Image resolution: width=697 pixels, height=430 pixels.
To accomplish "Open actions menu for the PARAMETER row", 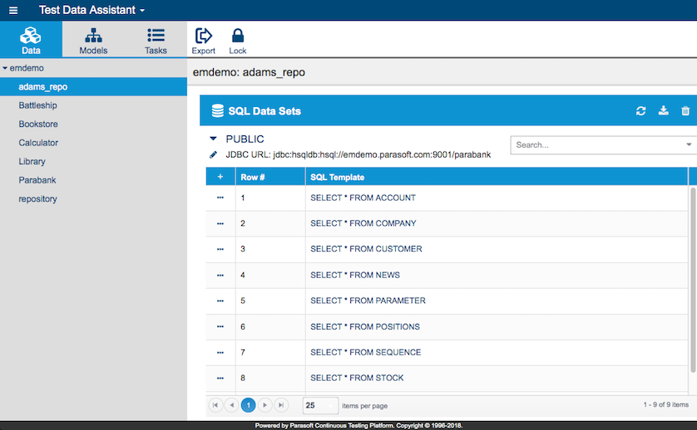I will tap(220, 301).
